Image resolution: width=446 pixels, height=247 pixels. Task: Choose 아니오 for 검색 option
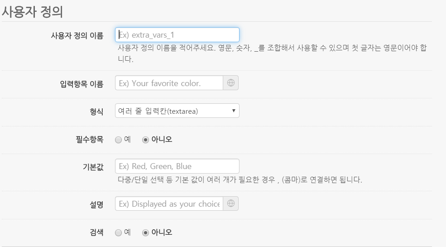(x=145, y=232)
